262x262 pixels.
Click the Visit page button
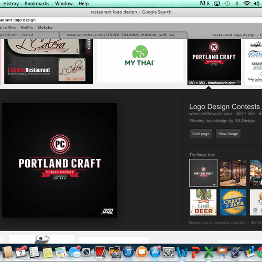click(201, 134)
